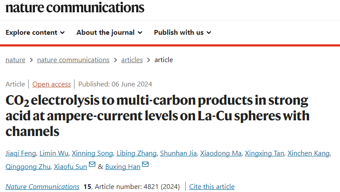Select author Limin Wu

click(54, 153)
